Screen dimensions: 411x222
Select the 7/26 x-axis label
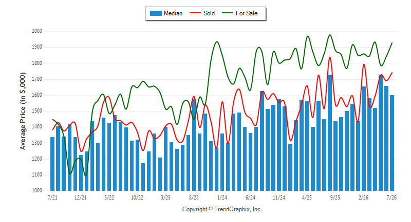[x=391, y=197]
